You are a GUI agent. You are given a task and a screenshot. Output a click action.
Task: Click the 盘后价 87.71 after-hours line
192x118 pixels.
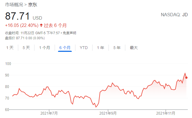(25, 38)
